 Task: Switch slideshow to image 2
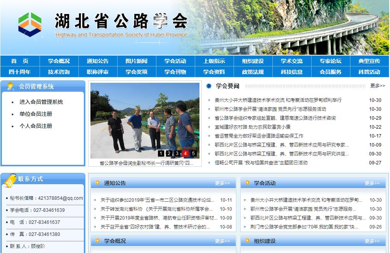pos(169,154)
